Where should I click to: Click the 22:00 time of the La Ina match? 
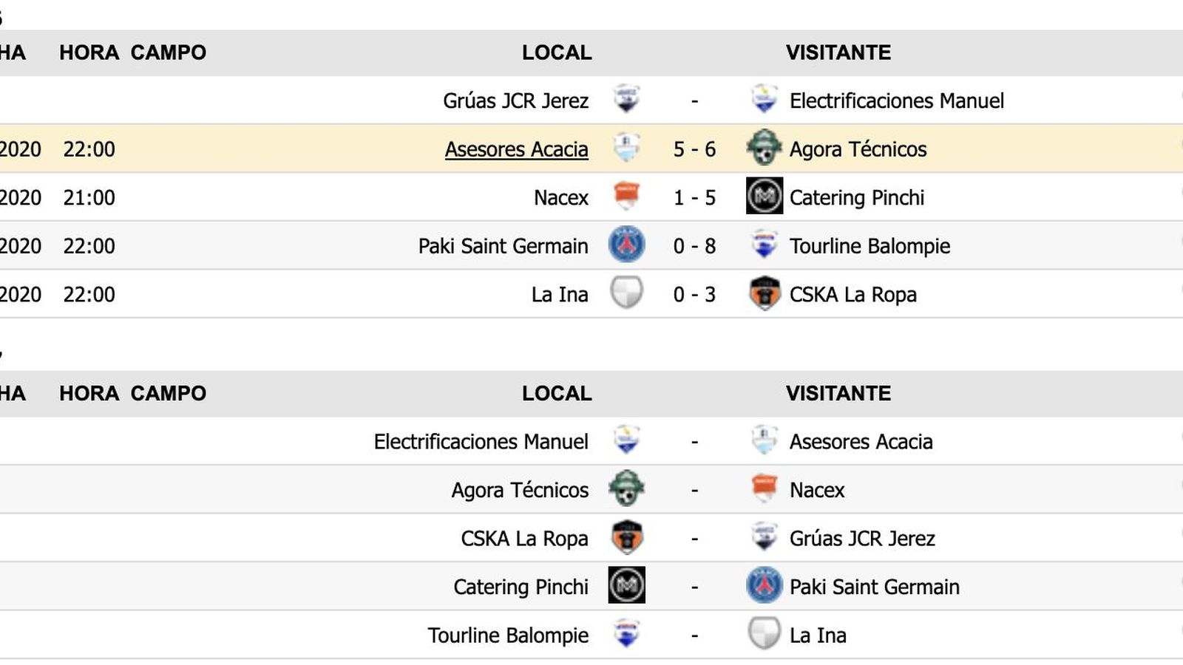click(x=90, y=293)
